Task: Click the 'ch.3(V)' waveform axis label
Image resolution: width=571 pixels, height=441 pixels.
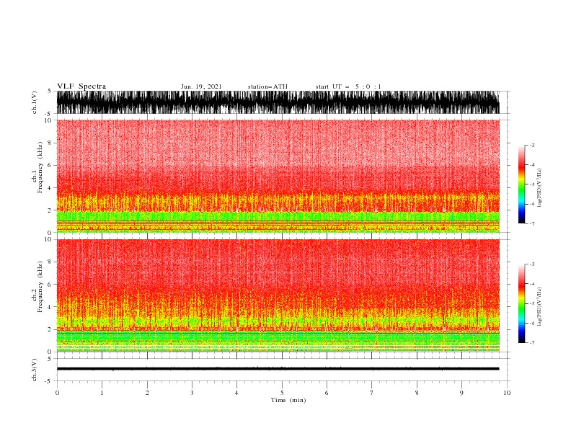Action: pos(35,370)
